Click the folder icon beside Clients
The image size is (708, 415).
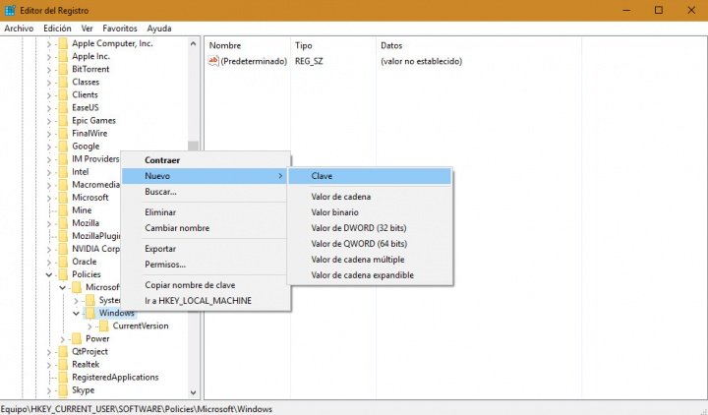(63, 94)
